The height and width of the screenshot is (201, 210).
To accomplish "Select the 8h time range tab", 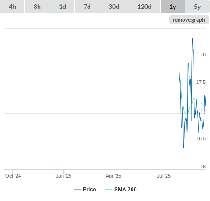I will tap(37, 7).
